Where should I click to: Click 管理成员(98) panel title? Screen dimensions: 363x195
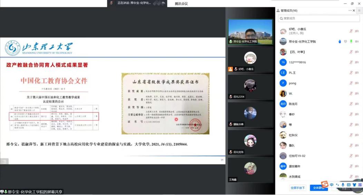[289, 11]
